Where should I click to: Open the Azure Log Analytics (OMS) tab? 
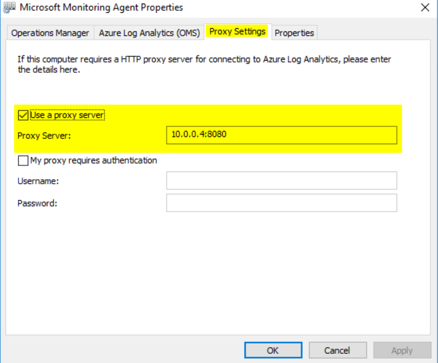[149, 33]
